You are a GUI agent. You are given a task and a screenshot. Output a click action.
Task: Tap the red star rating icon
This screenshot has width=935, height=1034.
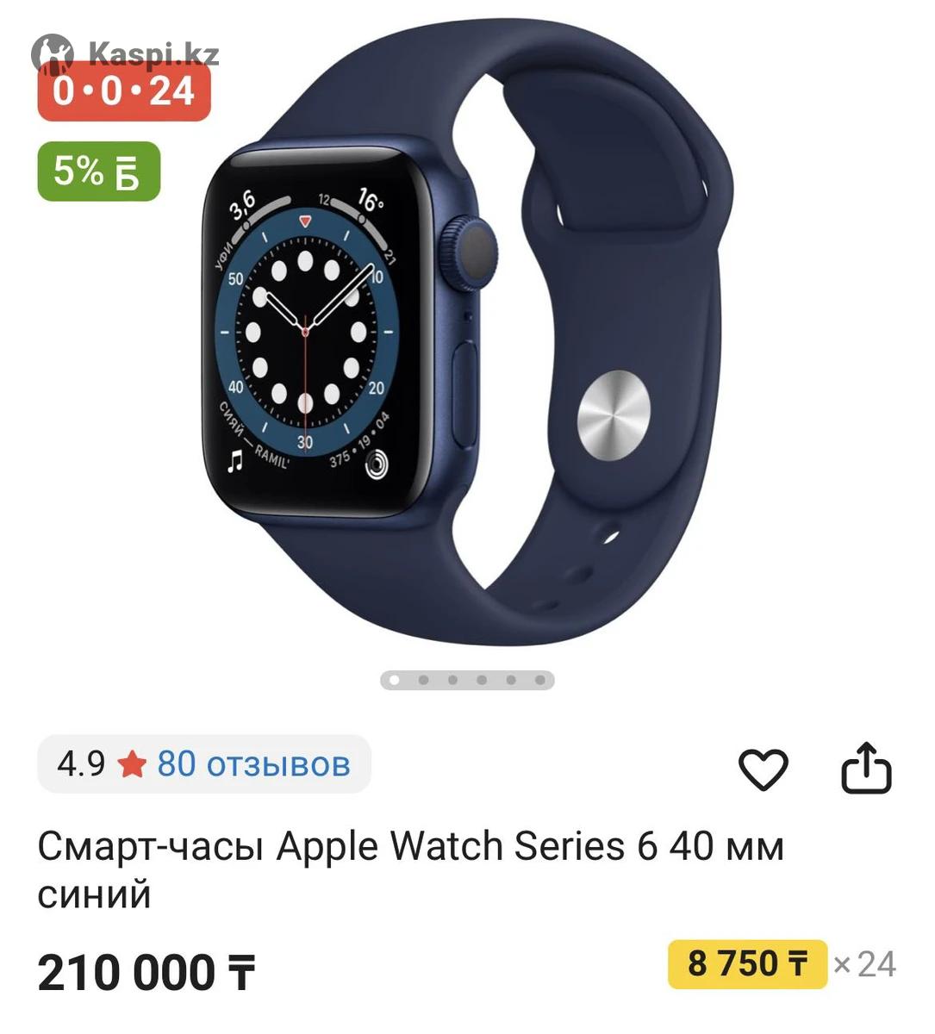(132, 763)
